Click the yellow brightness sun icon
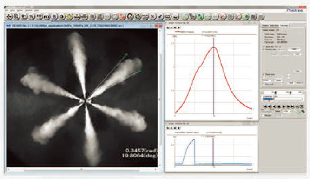 69,17
